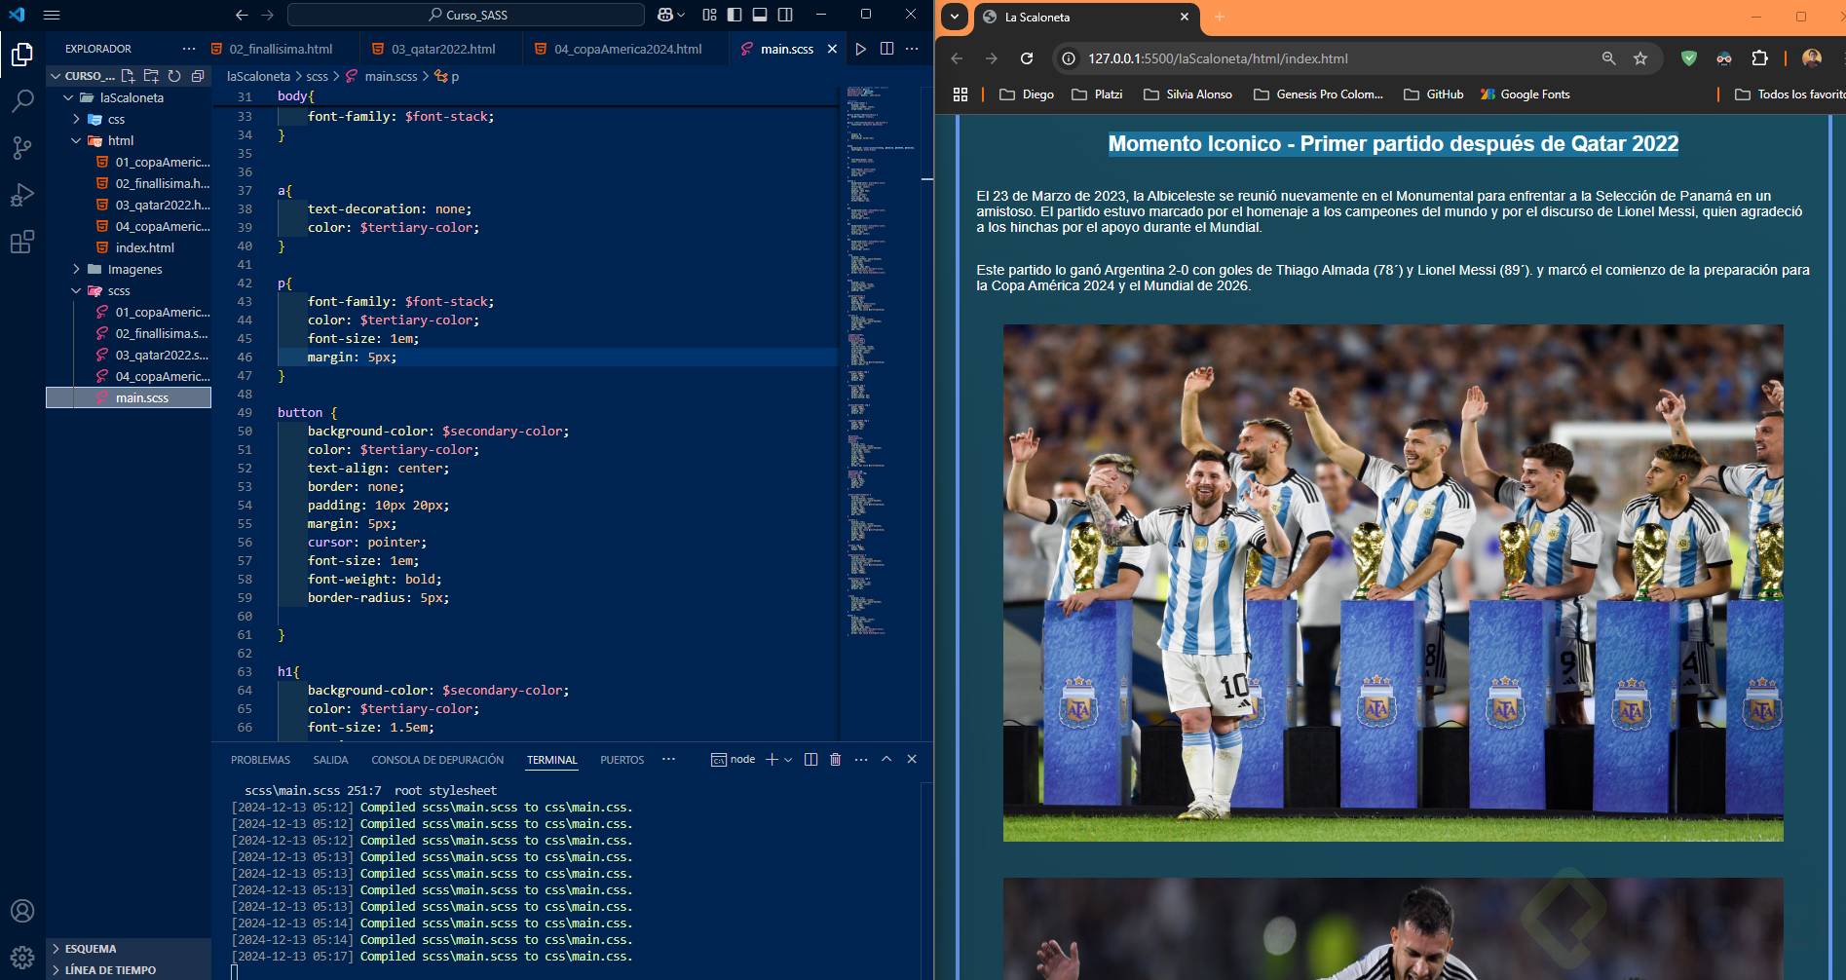This screenshot has height=980, width=1846.
Task: Collapse all folders in Explorer
Action: pos(198,76)
